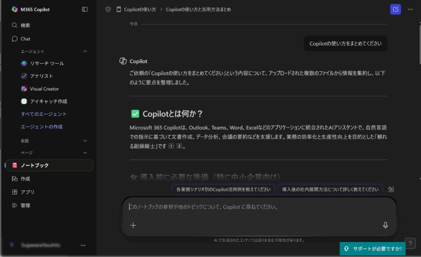Click the 今日 date label

pos(134,24)
